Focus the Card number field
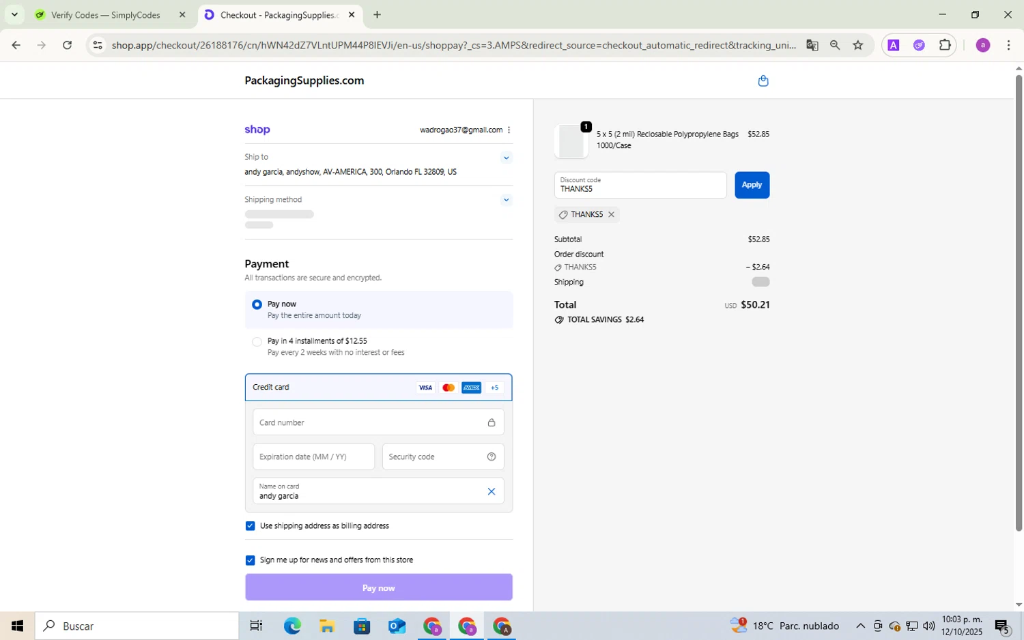Viewport: 1024px width, 640px height. (378, 422)
